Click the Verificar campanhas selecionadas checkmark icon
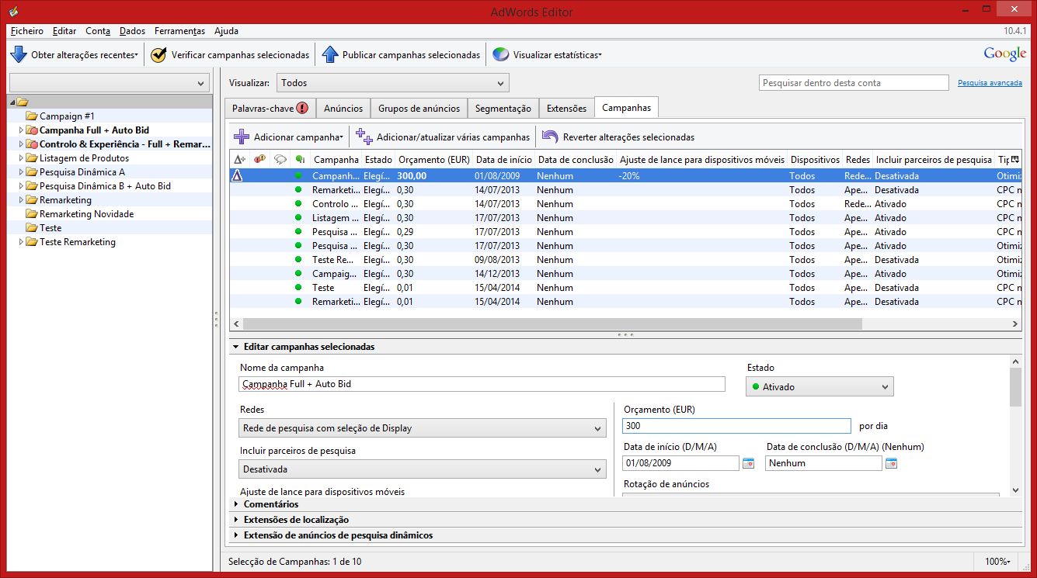The image size is (1037, 578). (158, 55)
